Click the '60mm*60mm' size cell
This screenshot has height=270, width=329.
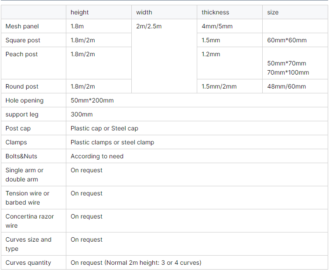pyautogui.click(x=295, y=40)
